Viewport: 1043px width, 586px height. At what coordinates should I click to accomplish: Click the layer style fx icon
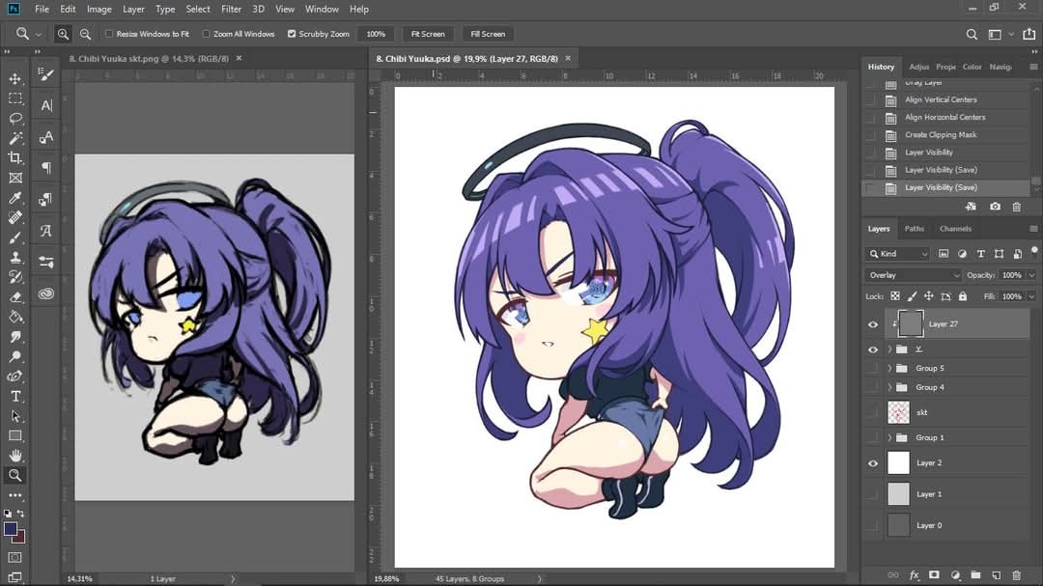pyautogui.click(x=914, y=575)
